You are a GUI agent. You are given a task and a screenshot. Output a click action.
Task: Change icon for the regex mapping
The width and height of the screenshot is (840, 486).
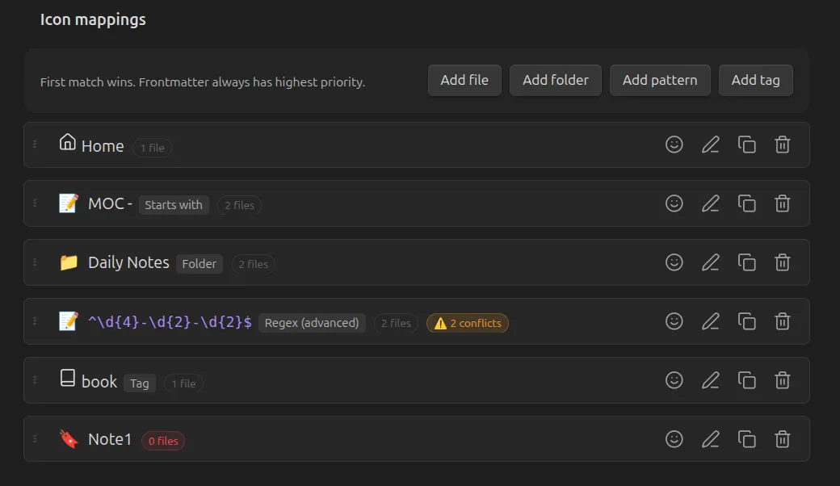coord(674,321)
